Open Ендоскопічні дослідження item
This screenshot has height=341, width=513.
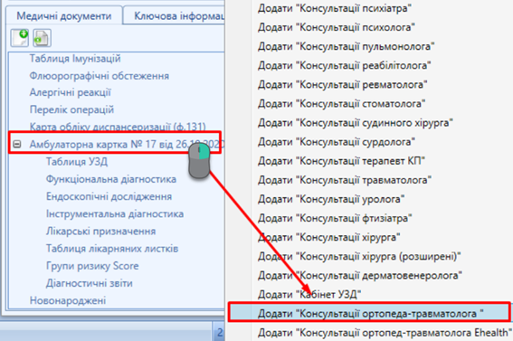(x=109, y=196)
